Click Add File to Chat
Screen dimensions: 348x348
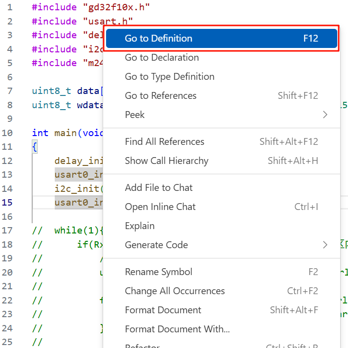click(x=221, y=188)
